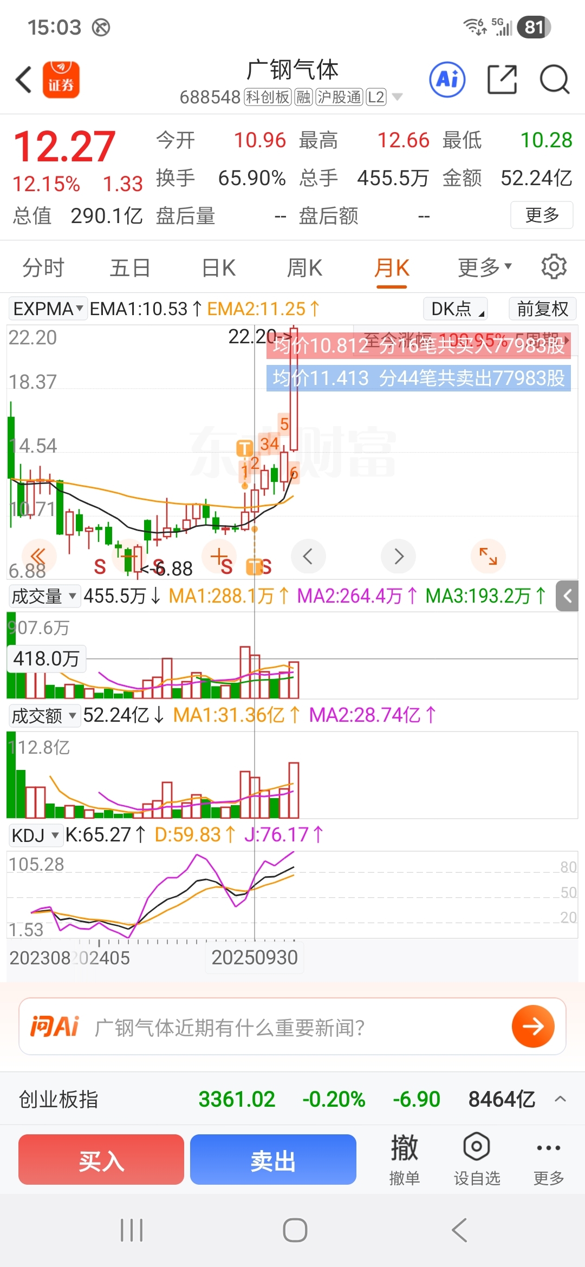585x1267 pixels.
Task: Tap EMA2:11.25 indicator readout
Action: (x=263, y=309)
